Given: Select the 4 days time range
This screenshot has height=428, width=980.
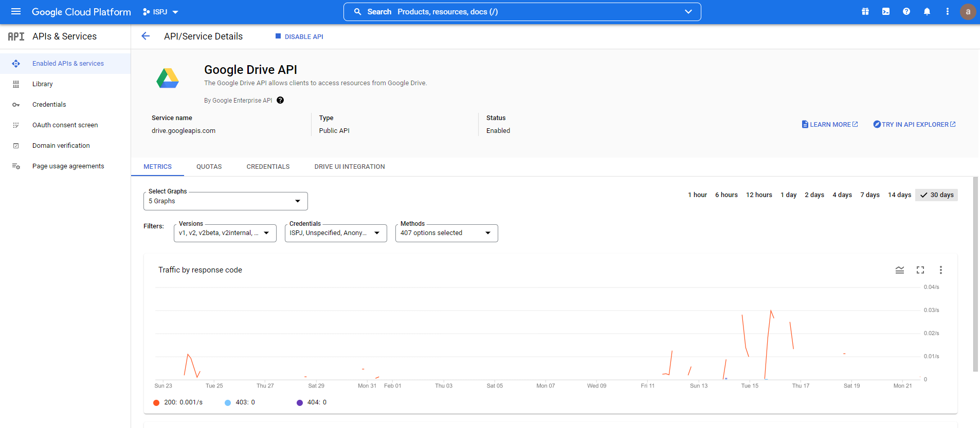Looking at the screenshot, I should click(x=842, y=195).
